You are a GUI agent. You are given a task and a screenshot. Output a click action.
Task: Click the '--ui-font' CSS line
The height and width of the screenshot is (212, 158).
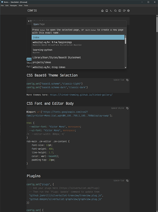pos(53,130)
